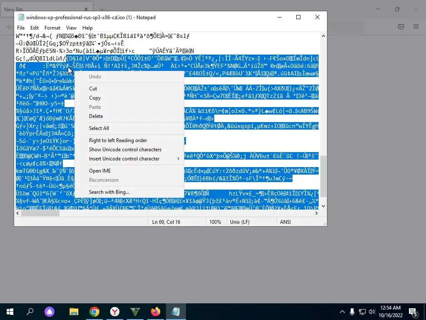
Task: Open Yandex Browser from the taskbar
Action: (x=115, y=312)
